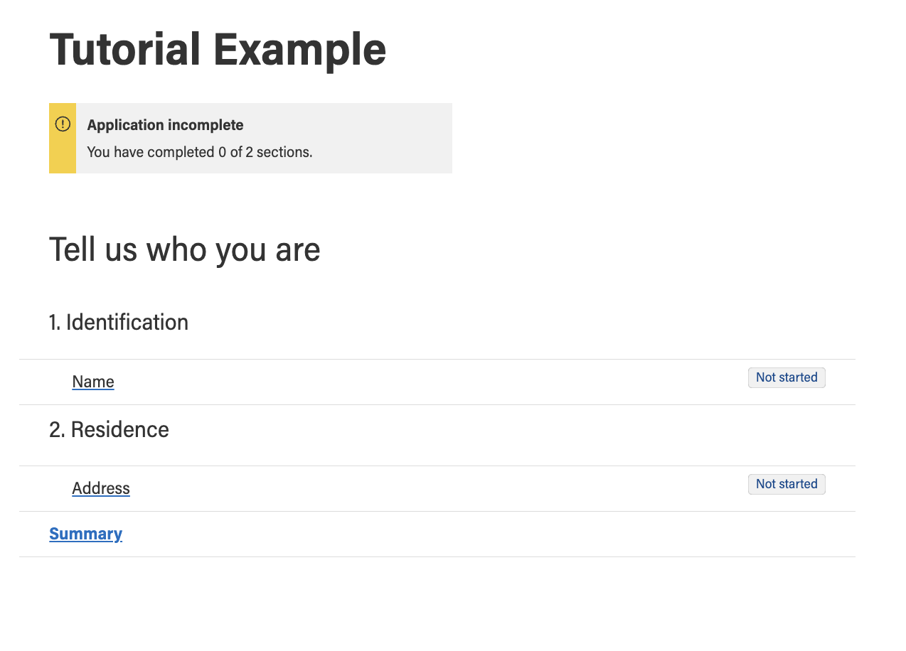This screenshot has height=651, width=906.
Task: Click the Application incomplete alert title
Action: coord(165,125)
